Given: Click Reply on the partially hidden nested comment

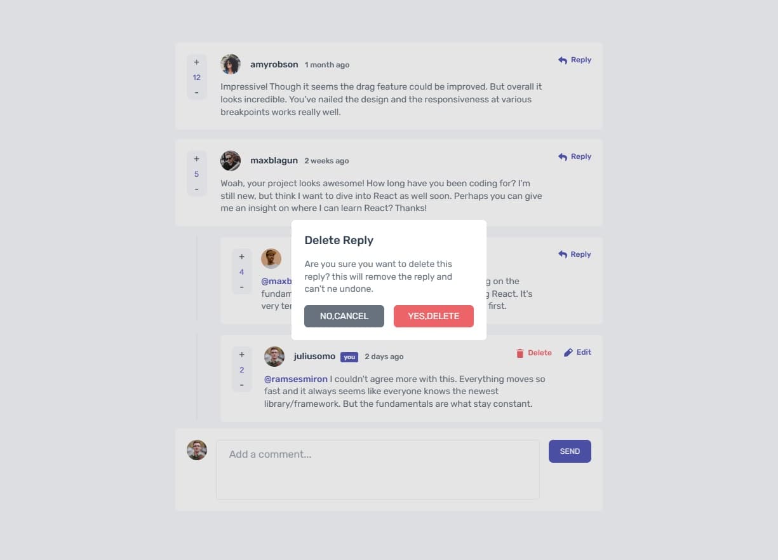Looking at the screenshot, I should [575, 254].
